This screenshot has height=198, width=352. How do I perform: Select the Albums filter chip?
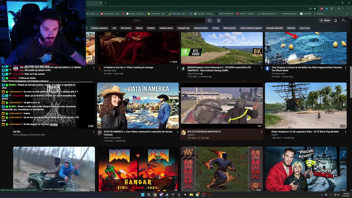tap(139, 28)
